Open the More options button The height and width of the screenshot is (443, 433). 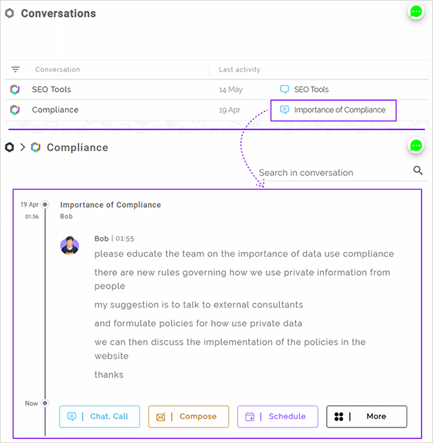point(367,417)
